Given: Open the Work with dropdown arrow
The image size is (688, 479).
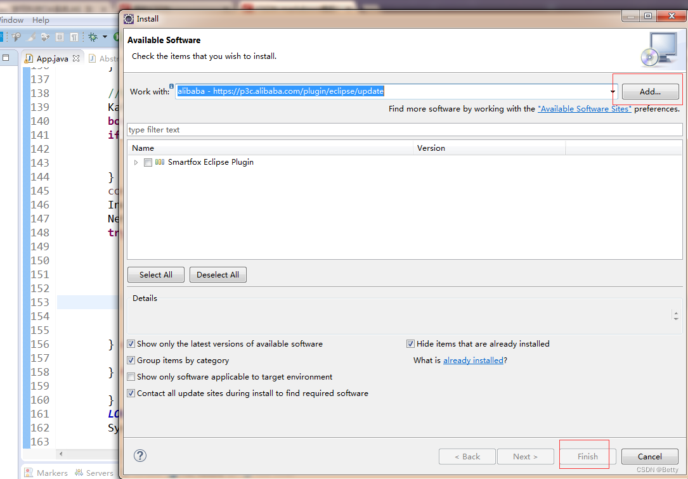Looking at the screenshot, I should (613, 92).
